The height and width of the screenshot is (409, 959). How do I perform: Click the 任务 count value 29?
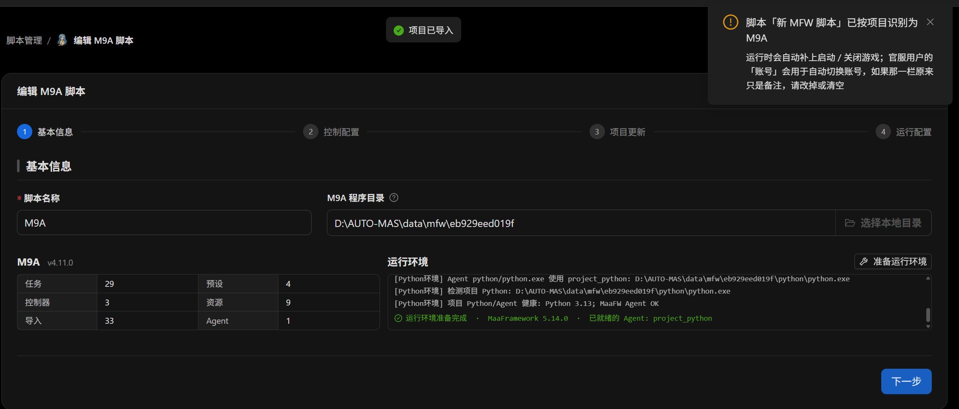pos(109,284)
